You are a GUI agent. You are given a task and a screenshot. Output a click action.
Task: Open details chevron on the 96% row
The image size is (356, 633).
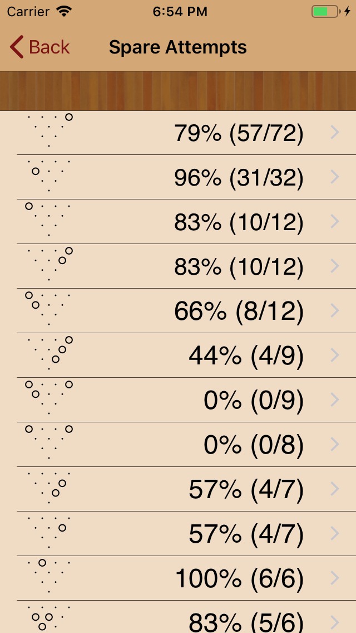pos(334,177)
